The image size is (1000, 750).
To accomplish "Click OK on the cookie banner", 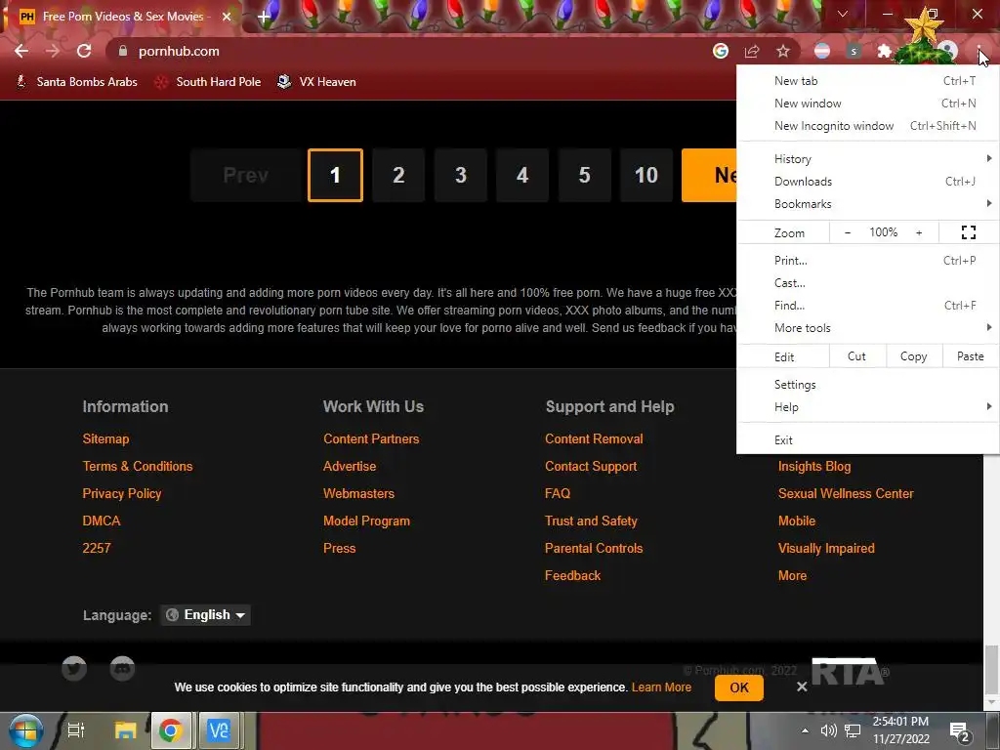I will click(739, 687).
